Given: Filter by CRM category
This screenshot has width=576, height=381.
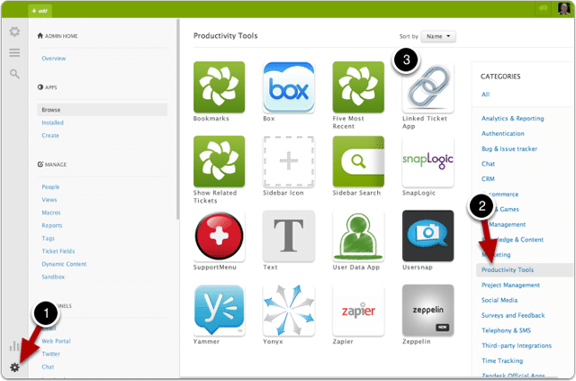Looking at the screenshot, I should [x=488, y=179].
